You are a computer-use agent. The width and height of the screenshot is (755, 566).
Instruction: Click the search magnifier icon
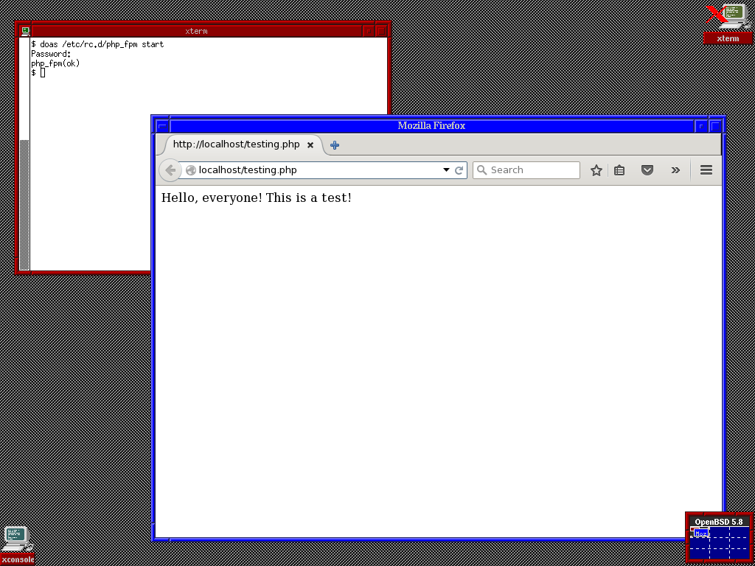pos(481,170)
